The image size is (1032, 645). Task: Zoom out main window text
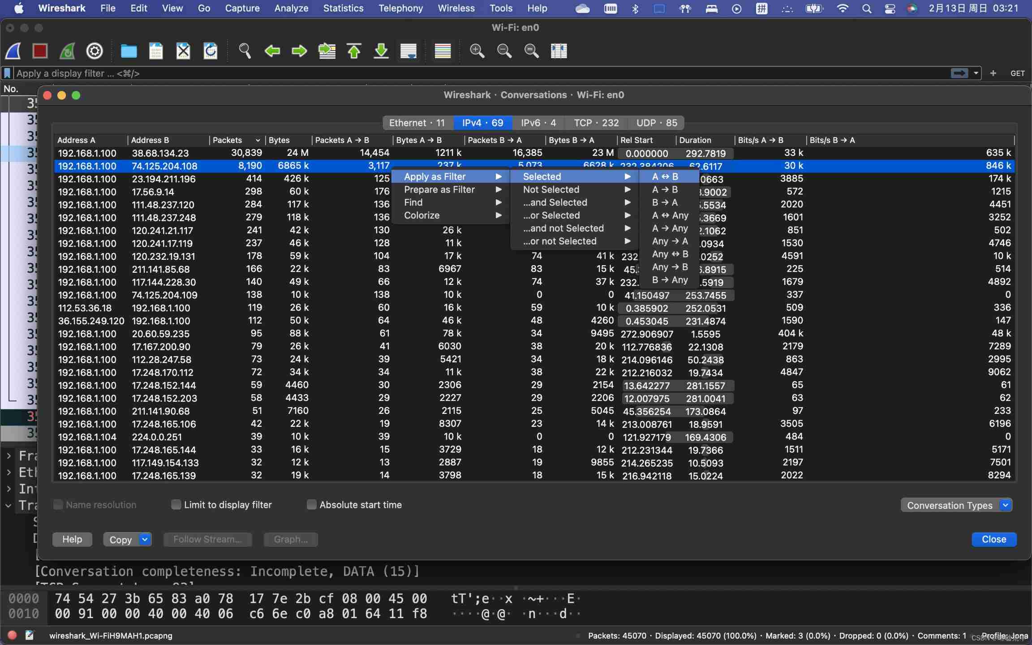[x=504, y=51]
